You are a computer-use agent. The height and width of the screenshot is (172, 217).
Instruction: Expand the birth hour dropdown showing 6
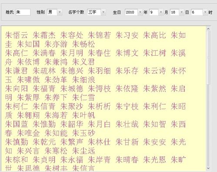pos(205,12)
